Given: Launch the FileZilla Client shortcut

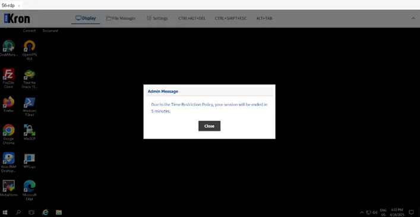Looking at the screenshot, I should [x=8, y=78].
